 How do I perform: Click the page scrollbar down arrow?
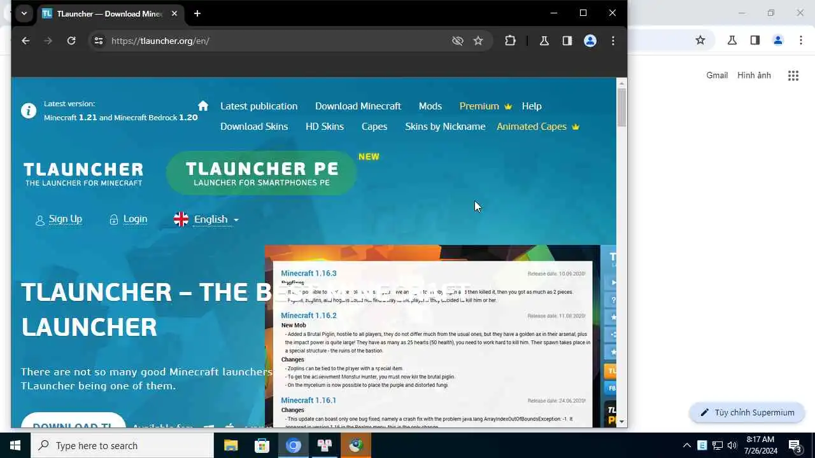coord(621,422)
